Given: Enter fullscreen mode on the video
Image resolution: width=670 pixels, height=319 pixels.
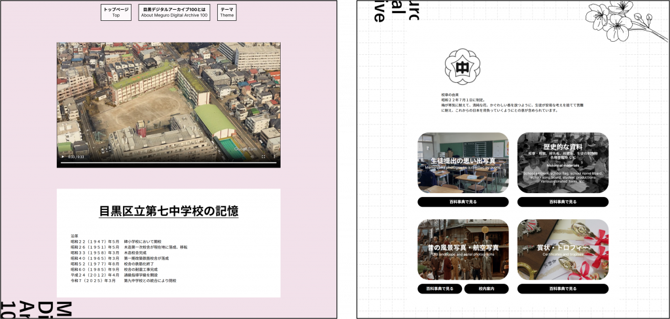Looking at the screenshot, I should 264,157.
